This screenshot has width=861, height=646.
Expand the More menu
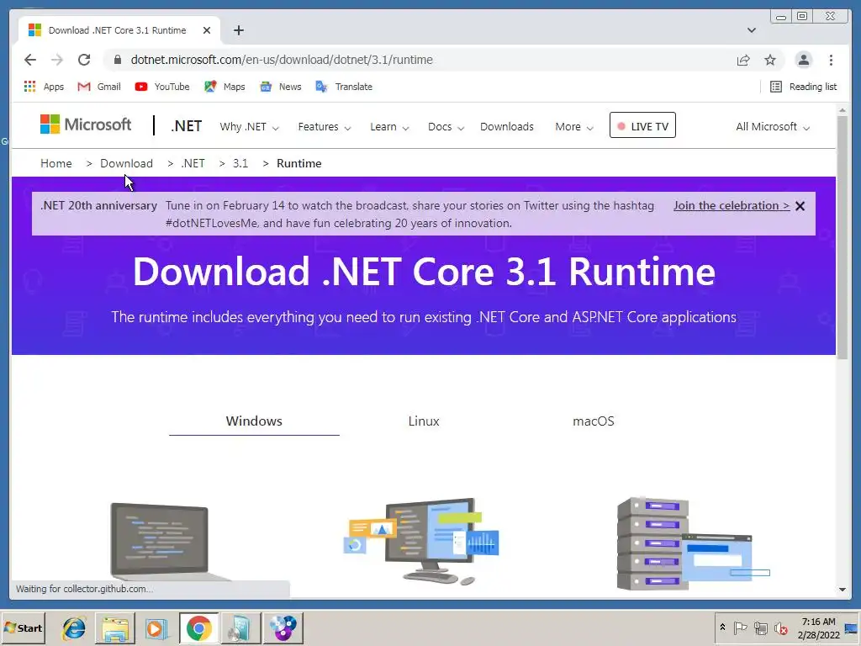point(573,127)
